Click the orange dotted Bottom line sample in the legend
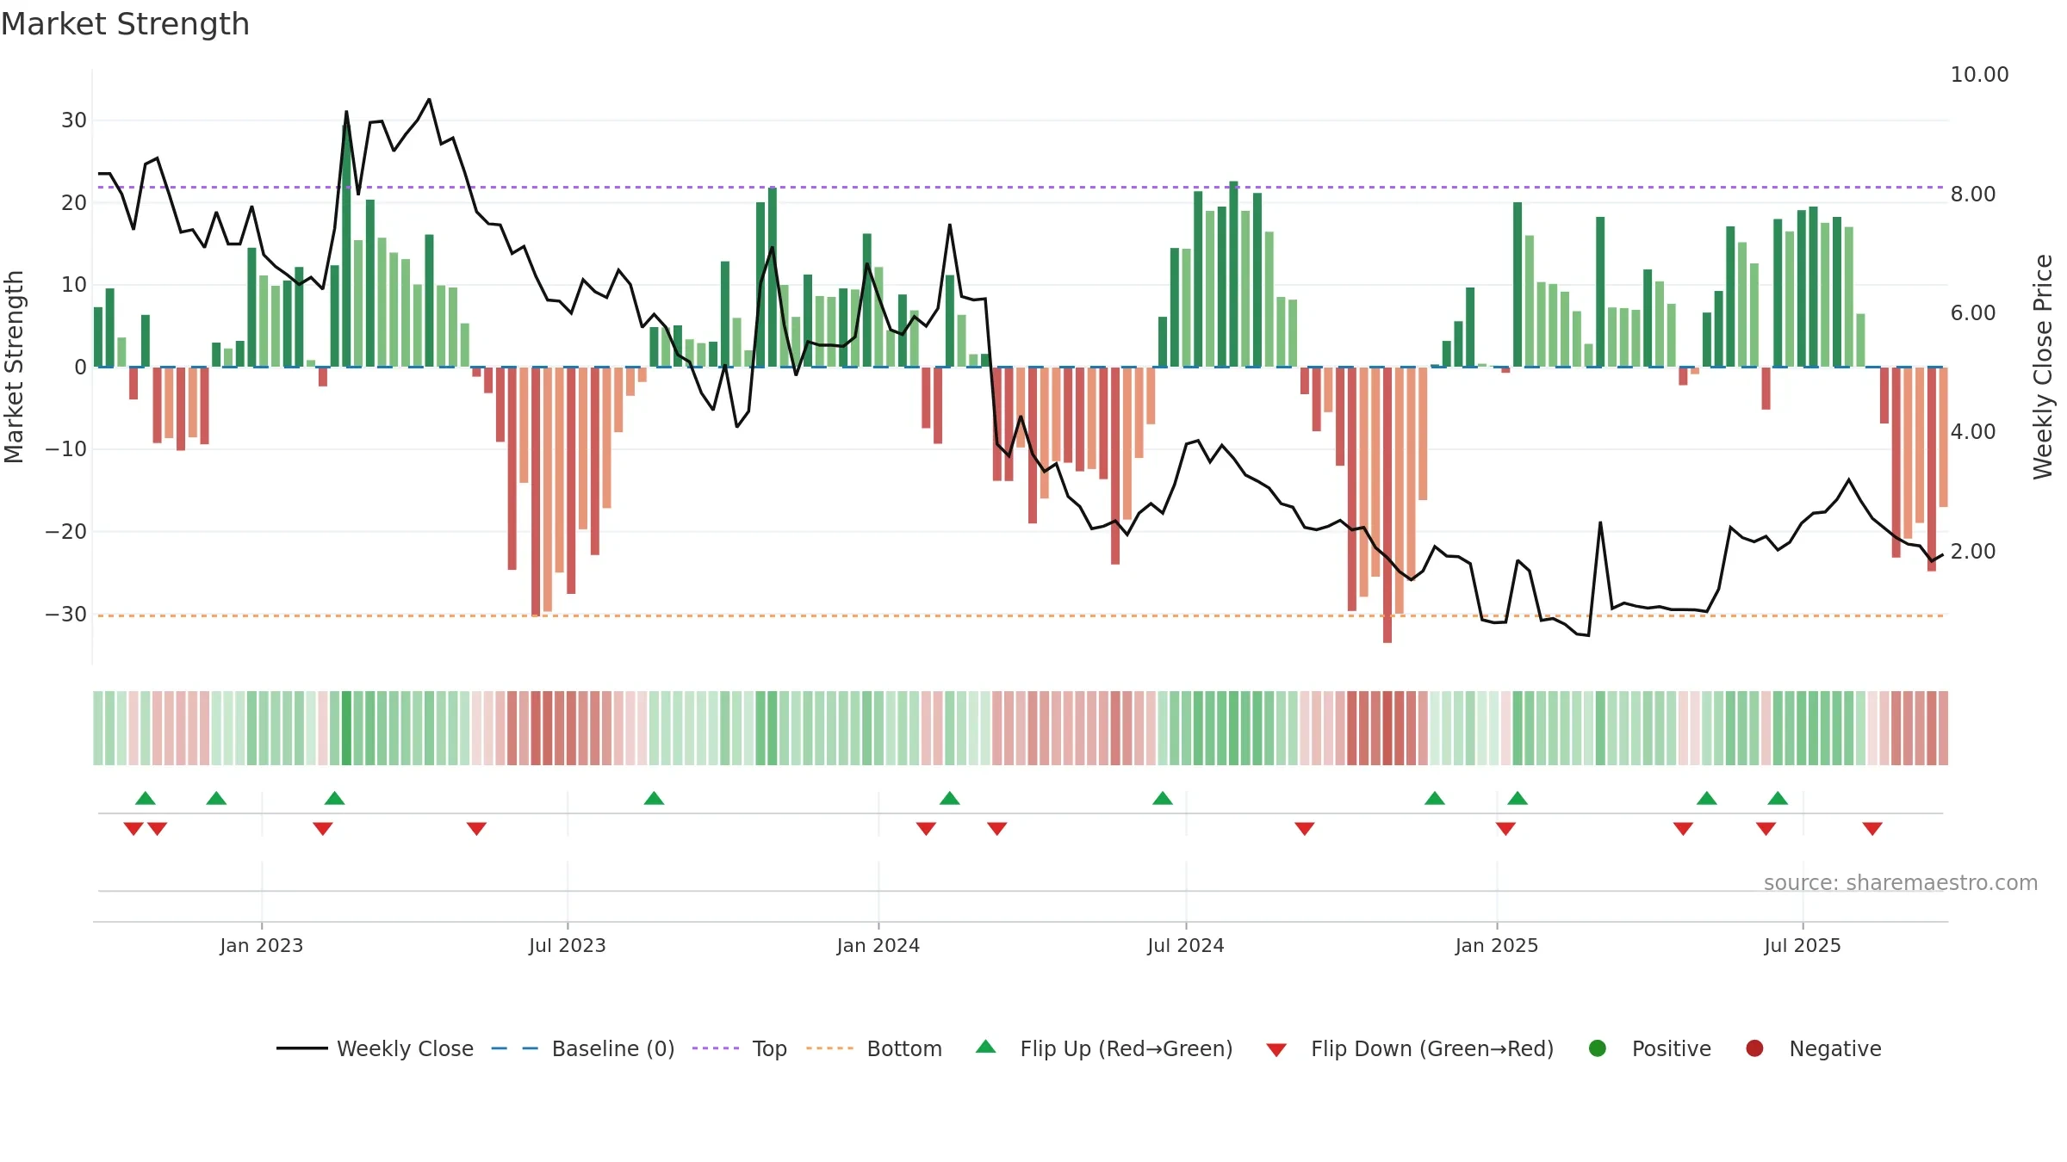 (830, 1048)
